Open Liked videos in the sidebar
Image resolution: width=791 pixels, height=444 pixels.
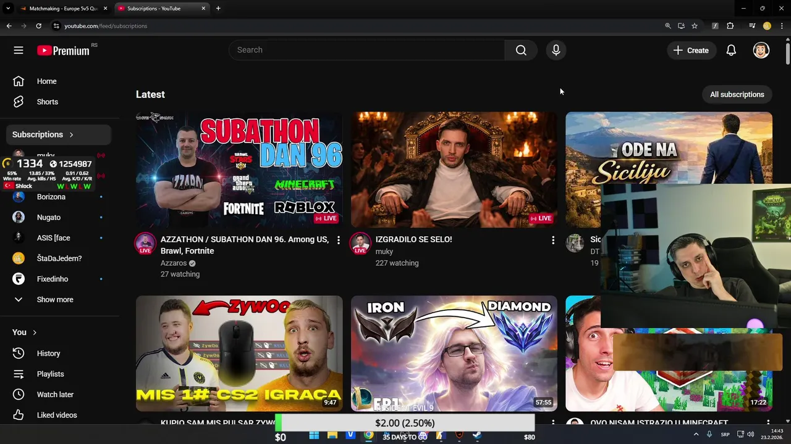coord(60,415)
